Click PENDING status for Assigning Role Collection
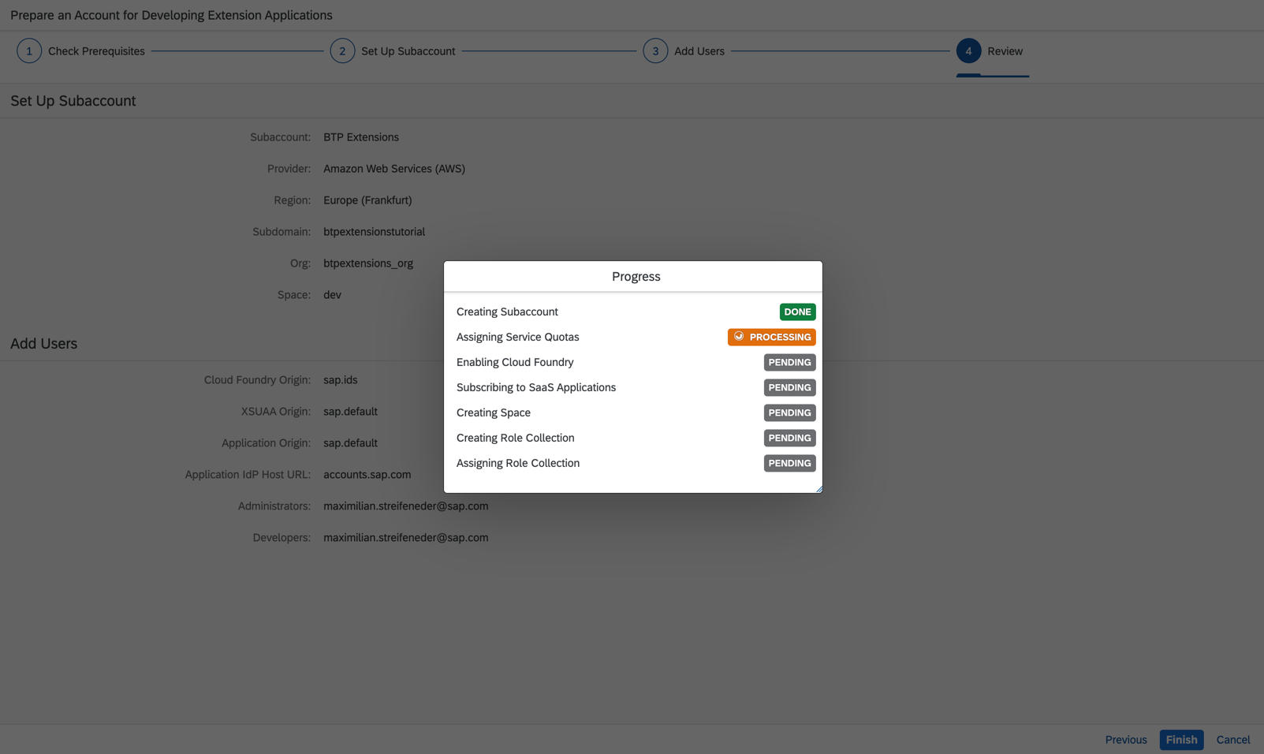 789,464
